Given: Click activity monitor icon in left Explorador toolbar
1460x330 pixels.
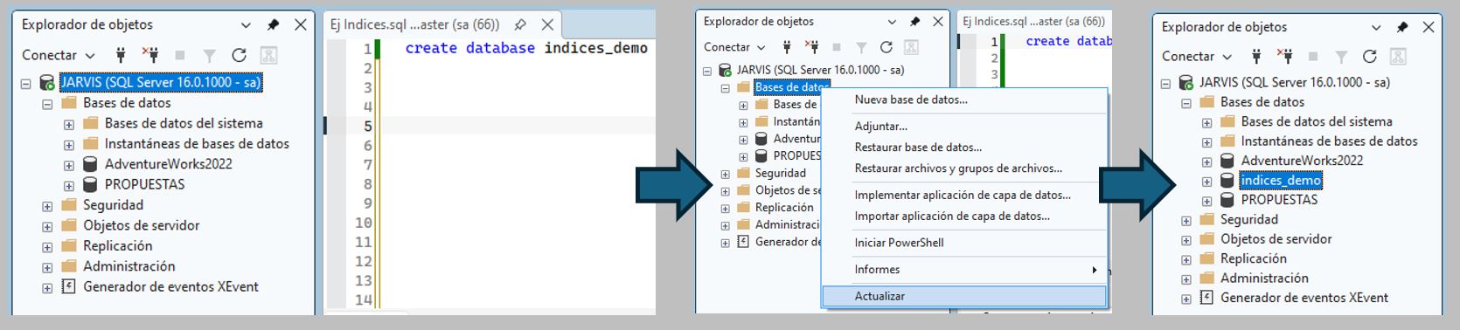Looking at the screenshot, I should [268, 55].
